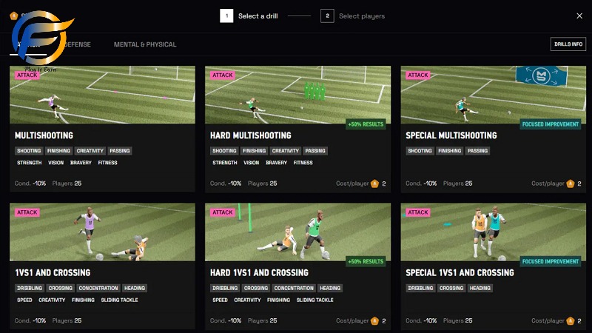Click Heading tag in Hard 1VS1 And Crossing card
The width and height of the screenshot is (592, 333).
pos(330,288)
